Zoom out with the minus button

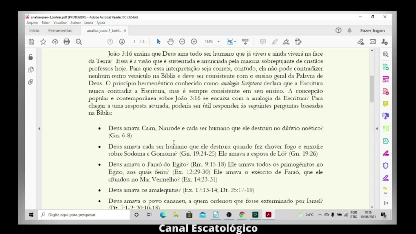(182, 42)
